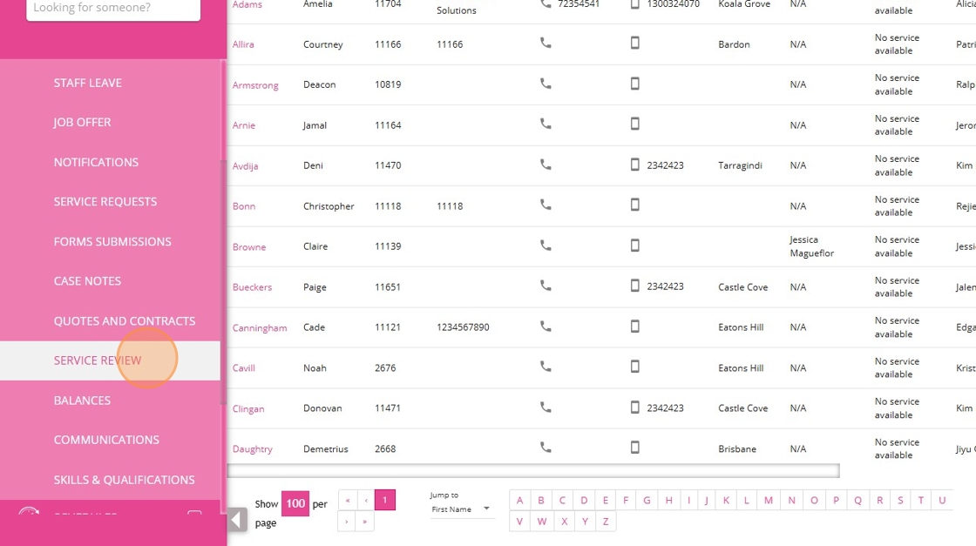Select page 1 in pagination
Screen dimensions: 976x546
384,500
